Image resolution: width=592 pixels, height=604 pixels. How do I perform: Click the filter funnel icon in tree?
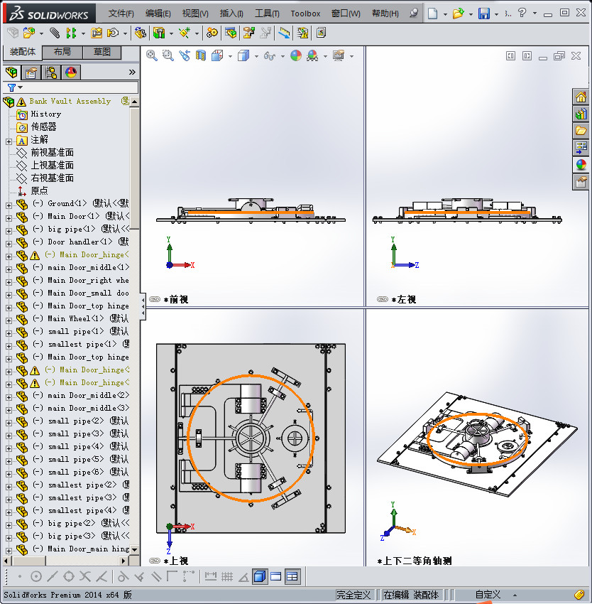pos(11,87)
